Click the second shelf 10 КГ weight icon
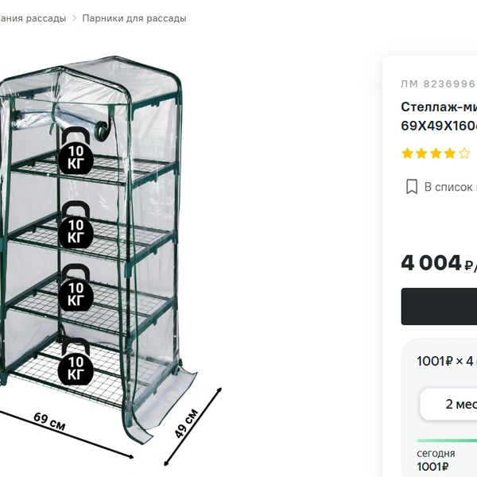This screenshot has height=477, width=477. 76,225
